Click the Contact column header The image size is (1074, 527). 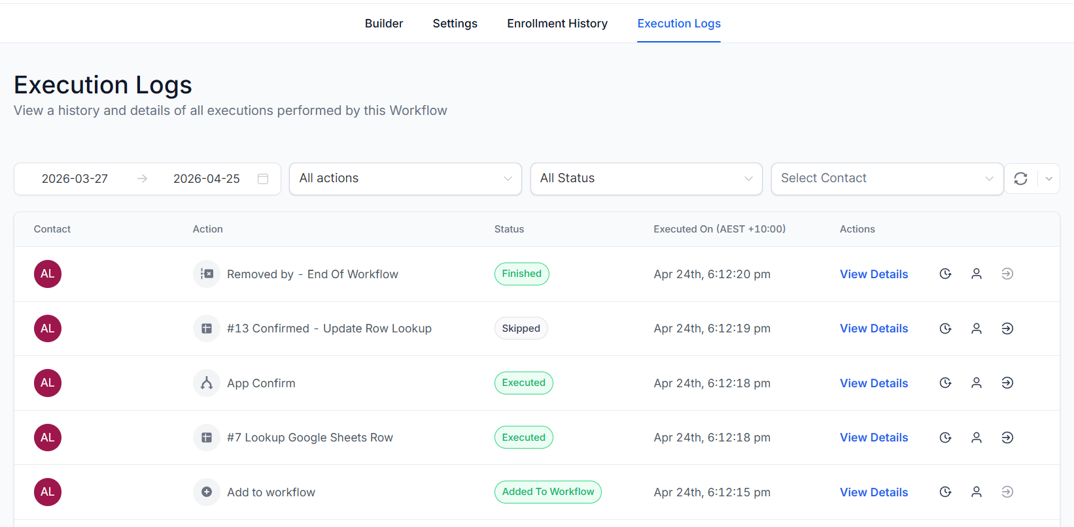pyautogui.click(x=52, y=229)
